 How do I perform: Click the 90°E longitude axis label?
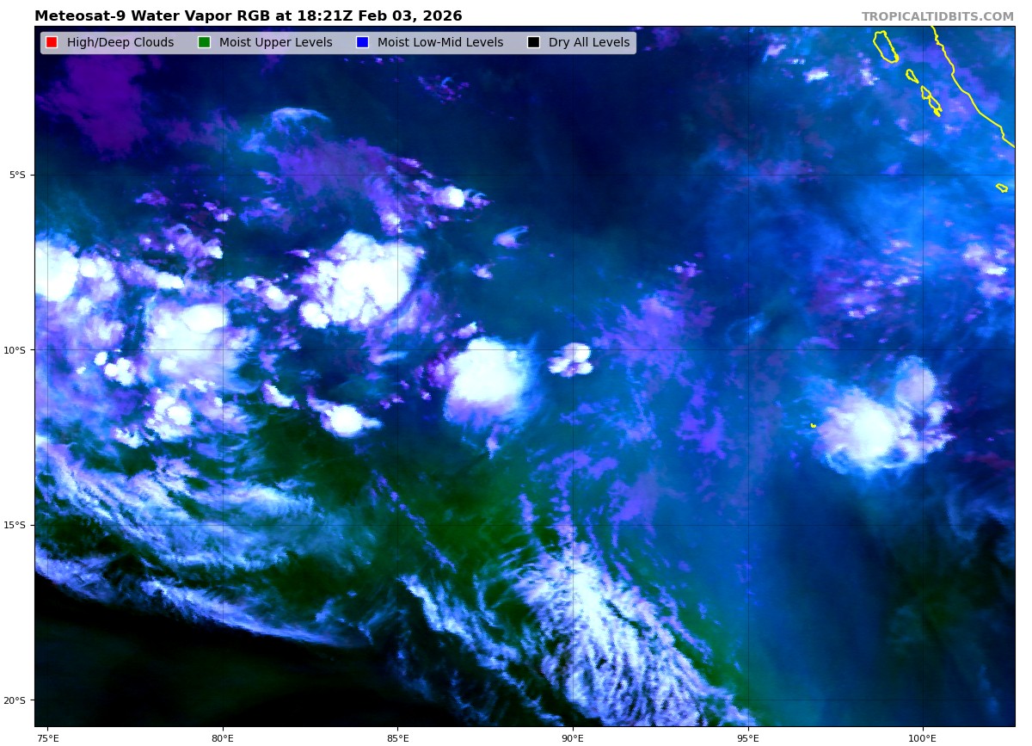click(x=573, y=737)
